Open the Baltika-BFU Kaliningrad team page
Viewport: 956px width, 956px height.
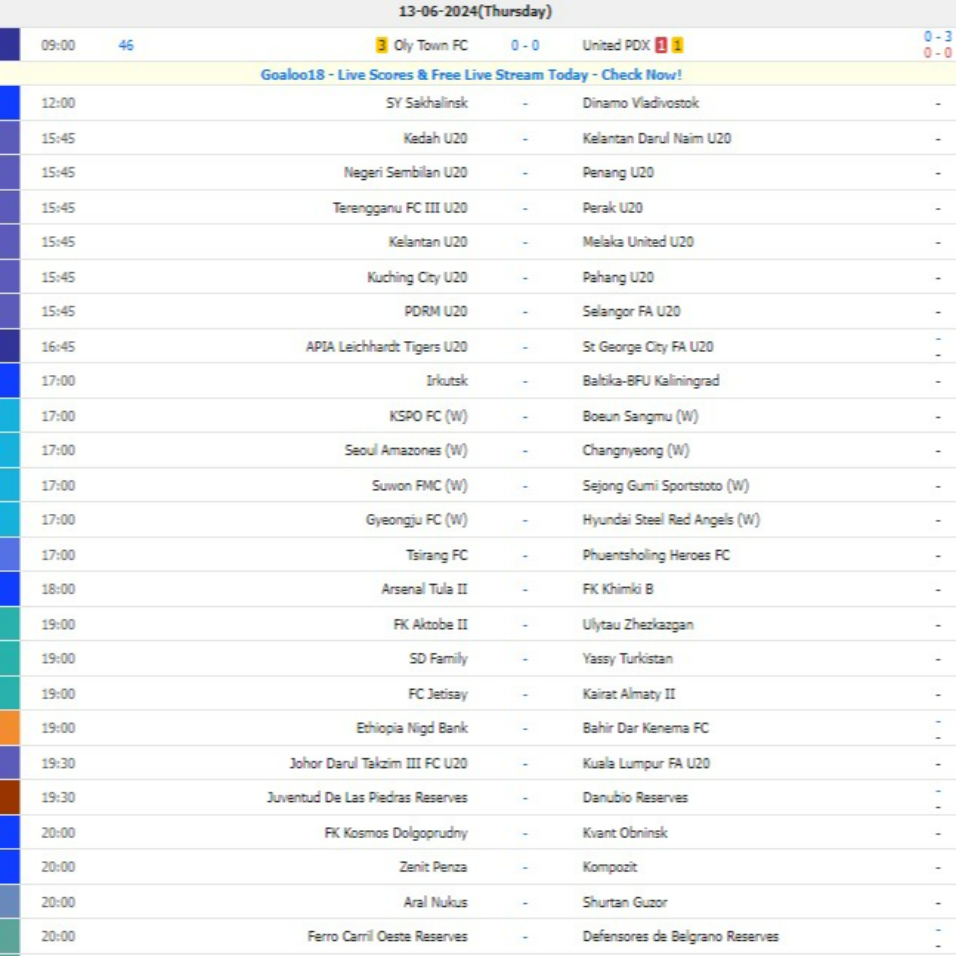(x=651, y=380)
